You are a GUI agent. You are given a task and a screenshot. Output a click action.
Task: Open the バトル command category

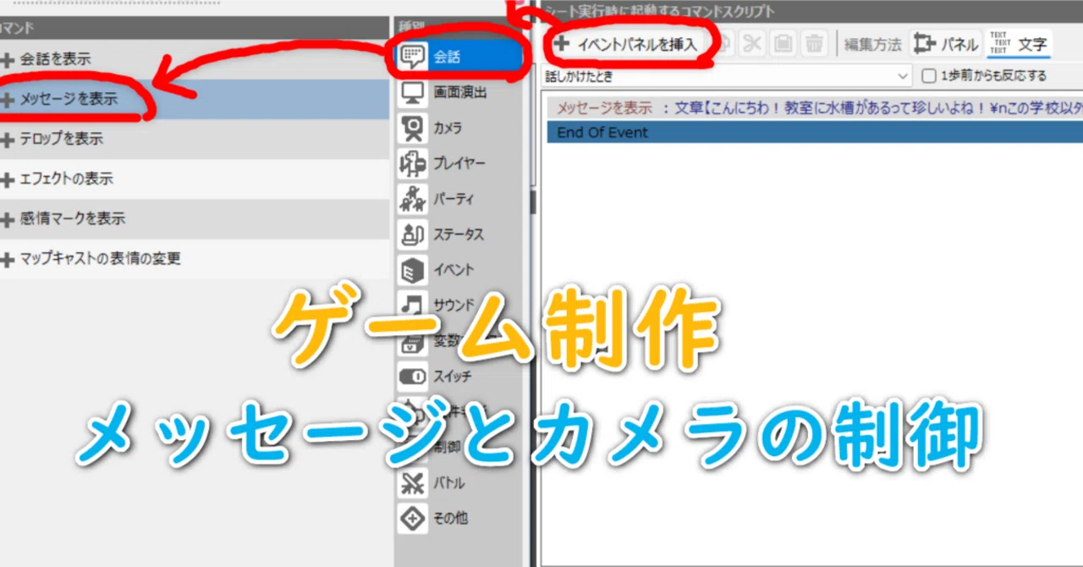point(459,483)
